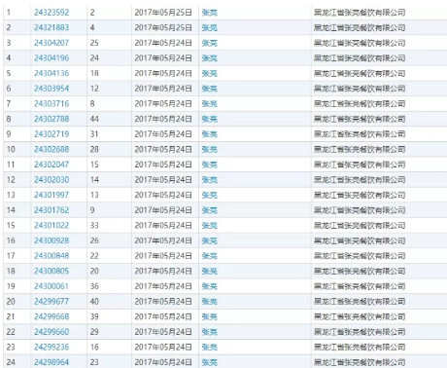This screenshot has height=368, width=447.
Task: Open registration number 24302688
Action: click(x=52, y=149)
